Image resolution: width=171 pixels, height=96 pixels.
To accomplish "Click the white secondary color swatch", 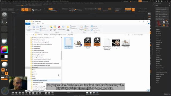I will [6, 56].
